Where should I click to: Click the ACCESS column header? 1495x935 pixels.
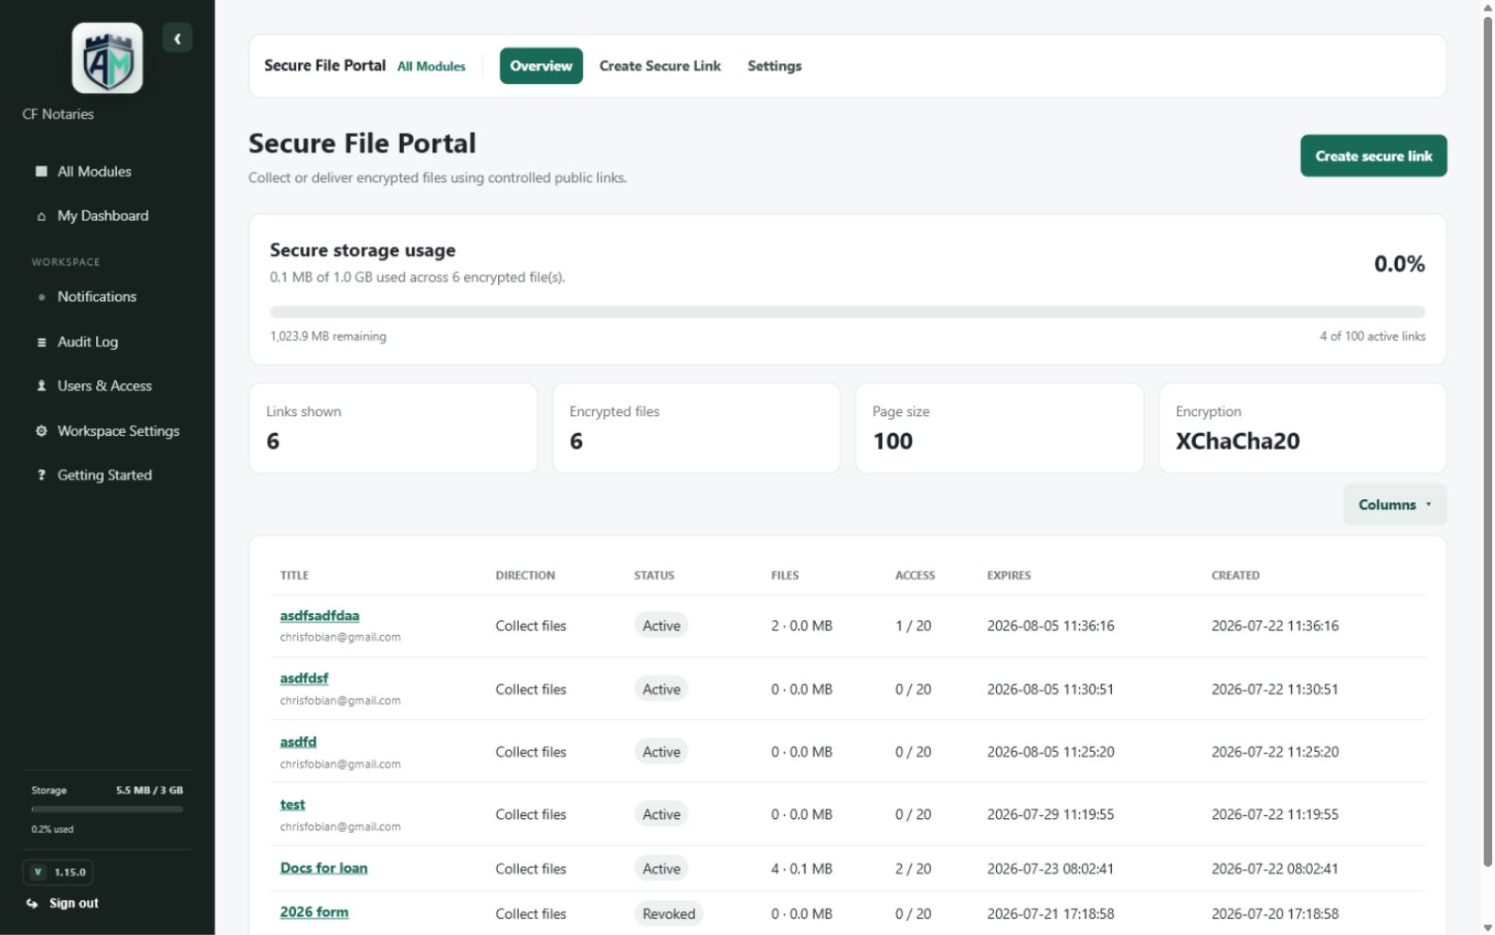tap(915, 576)
